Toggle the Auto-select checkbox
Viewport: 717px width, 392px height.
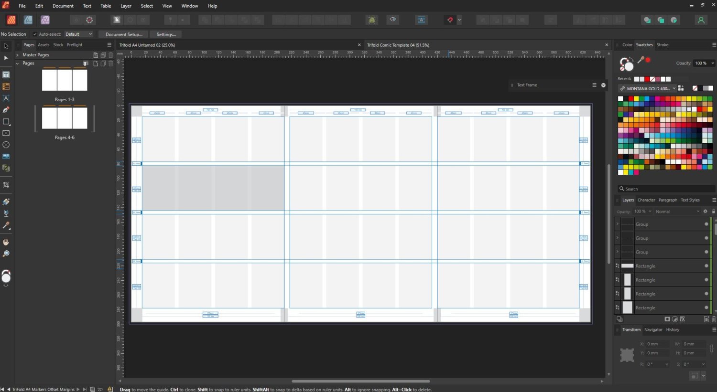pos(35,34)
